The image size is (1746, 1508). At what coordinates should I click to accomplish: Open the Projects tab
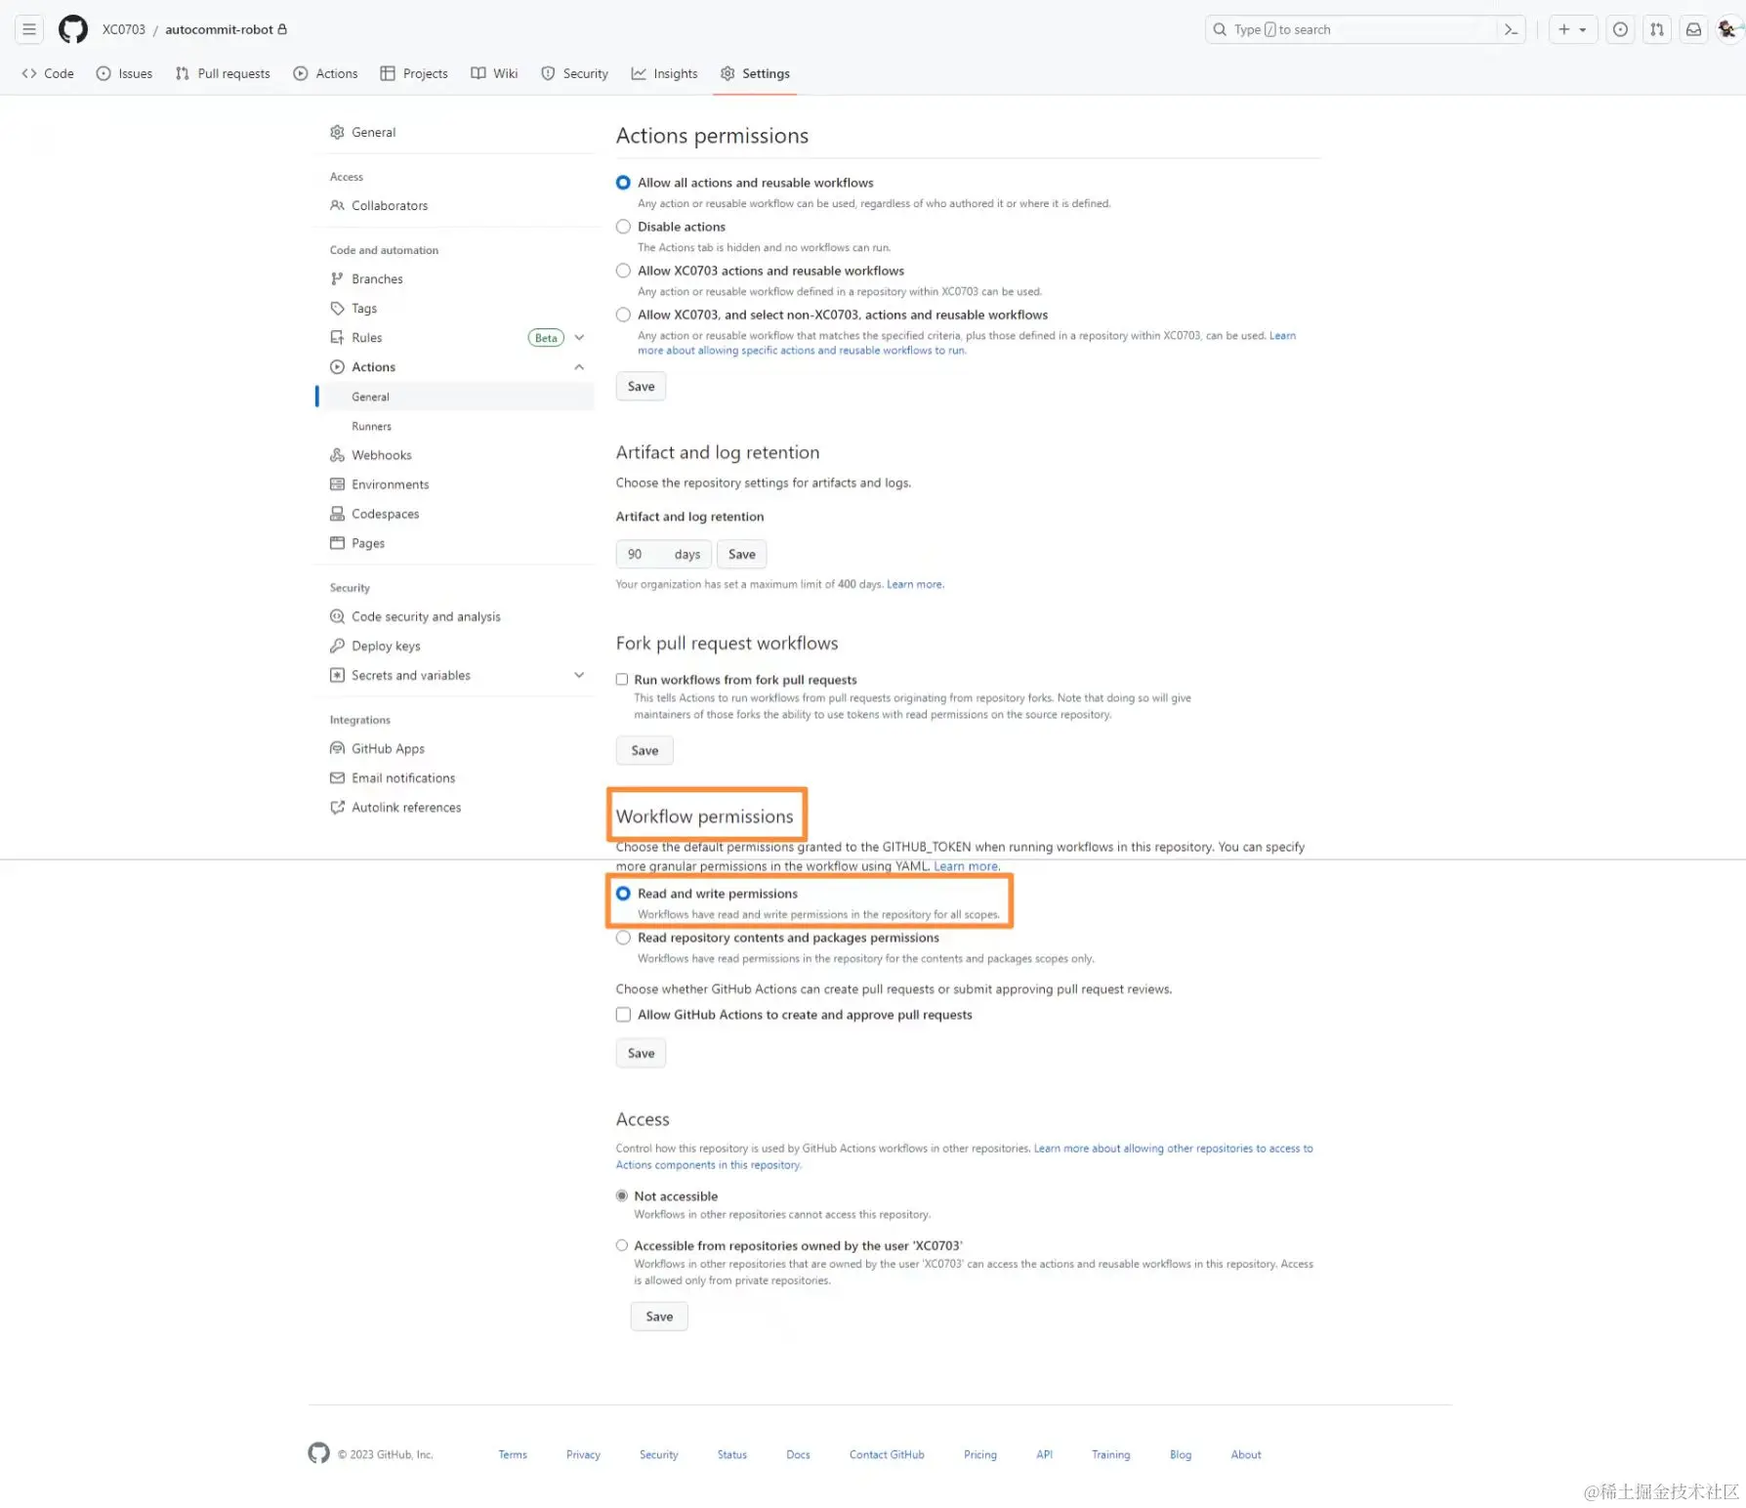[414, 73]
